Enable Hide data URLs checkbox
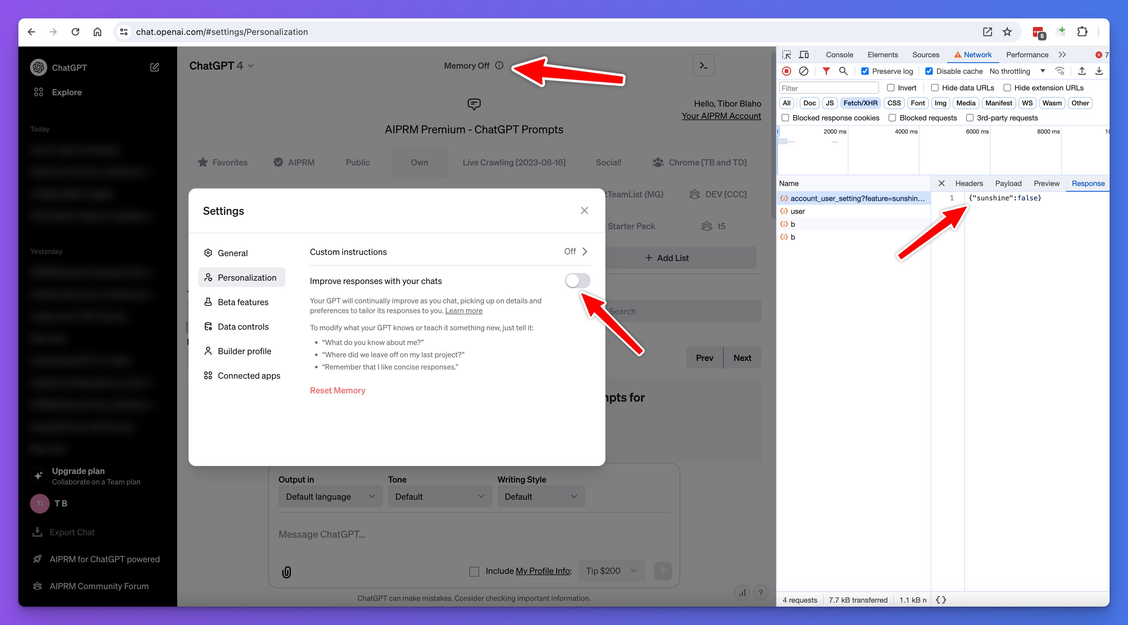 click(x=935, y=88)
